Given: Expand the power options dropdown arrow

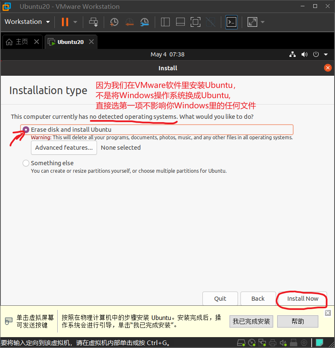Looking at the screenshot, I should point(75,22).
